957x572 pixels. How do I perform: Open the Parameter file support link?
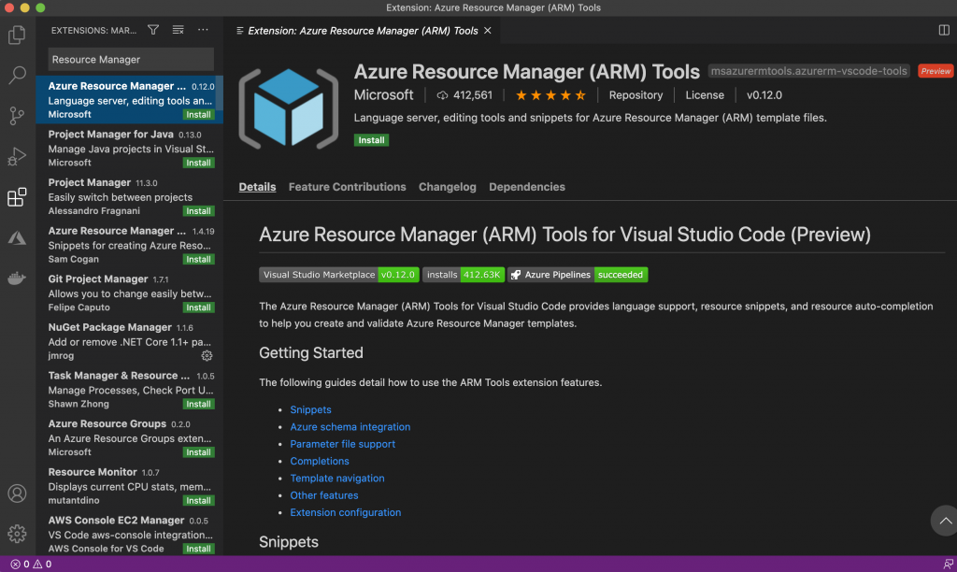tap(342, 444)
